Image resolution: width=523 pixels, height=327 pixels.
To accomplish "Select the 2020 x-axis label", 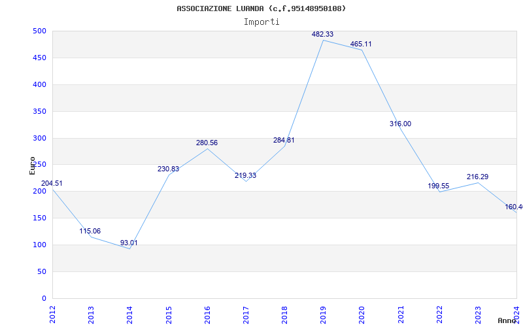I will tap(362, 315).
